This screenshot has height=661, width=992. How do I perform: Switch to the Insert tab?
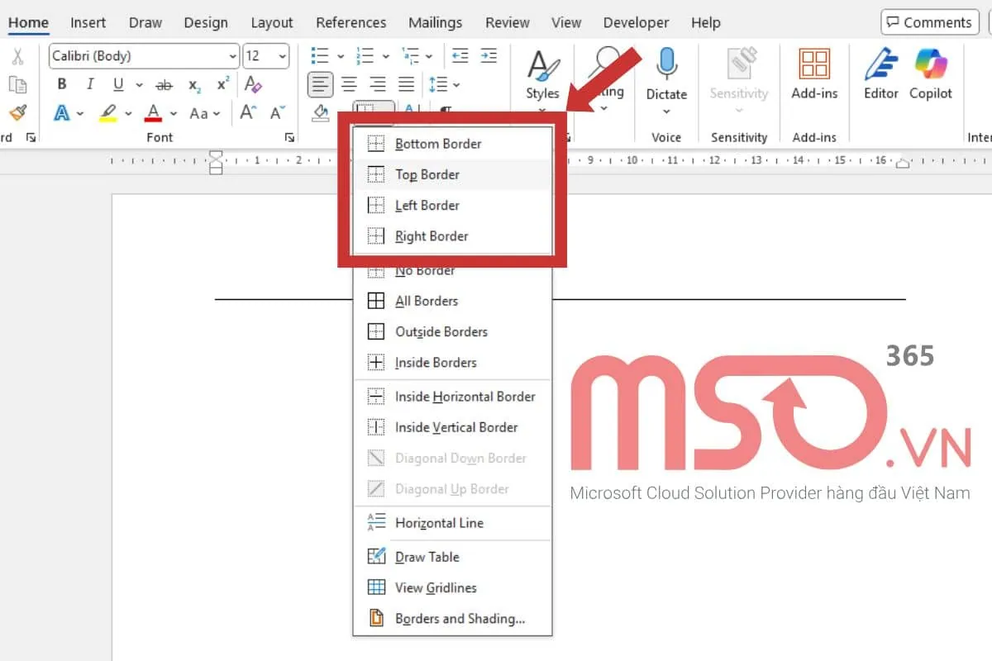click(88, 22)
